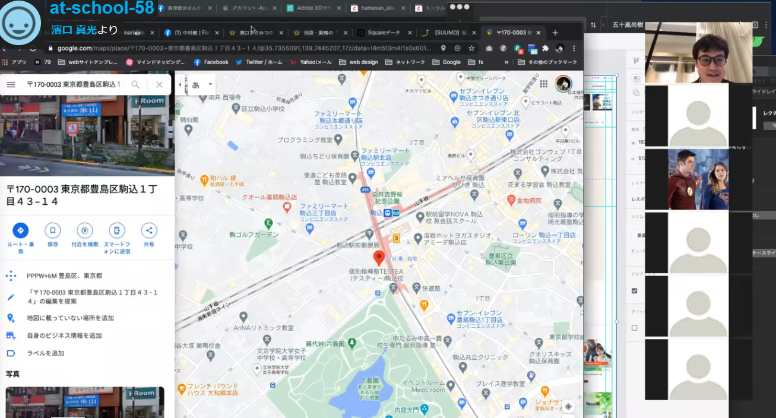
Task: Open the Chrome extensions puzzle icon
Action: 546,48
